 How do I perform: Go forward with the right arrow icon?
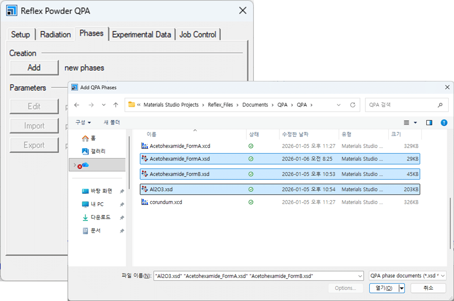click(x=91, y=105)
